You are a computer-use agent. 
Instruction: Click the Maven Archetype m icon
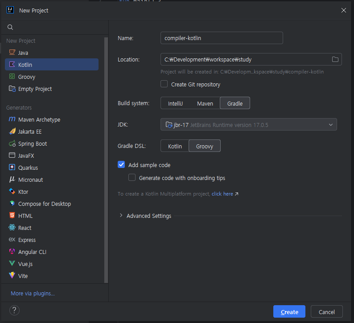(x=12, y=119)
